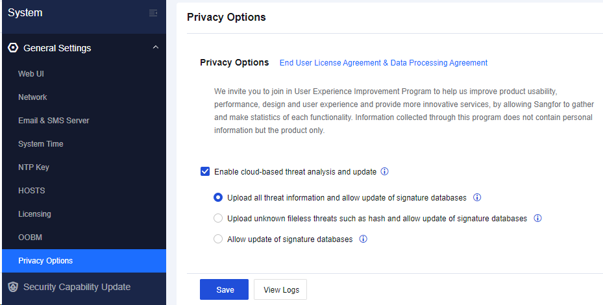Click the Security Capability Update shield icon
Viewport: 603px width, 305px height.
tap(13, 287)
